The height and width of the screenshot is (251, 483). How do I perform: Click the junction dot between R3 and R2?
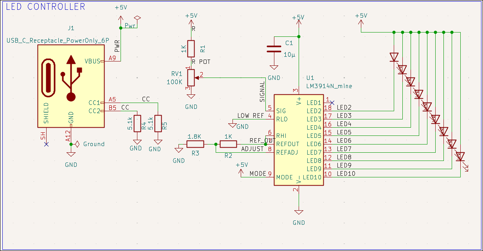216,144
